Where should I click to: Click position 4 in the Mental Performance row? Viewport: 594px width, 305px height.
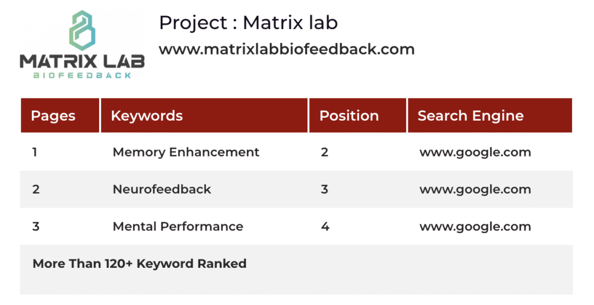(325, 226)
